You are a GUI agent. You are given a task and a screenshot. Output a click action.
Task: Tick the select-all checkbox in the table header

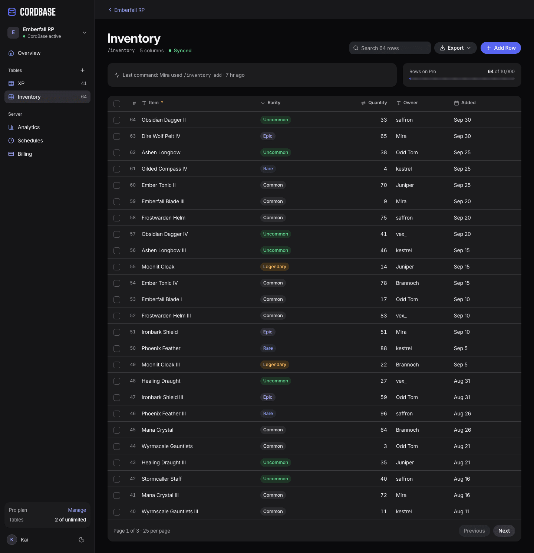point(117,104)
